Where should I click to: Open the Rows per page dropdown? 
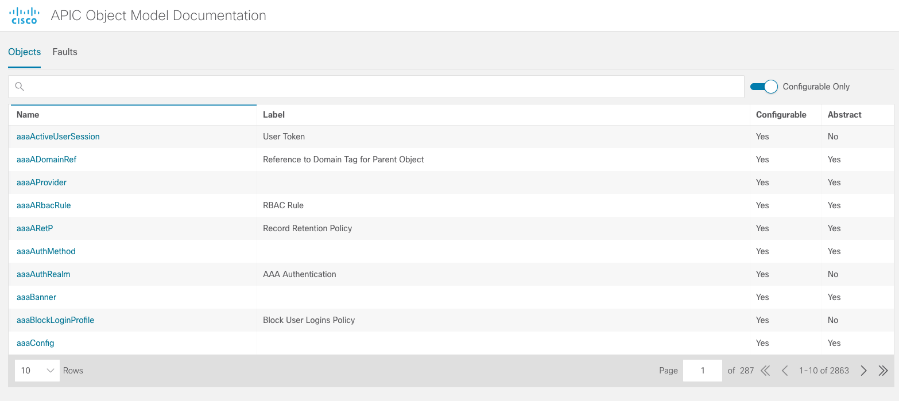pos(37,371)
